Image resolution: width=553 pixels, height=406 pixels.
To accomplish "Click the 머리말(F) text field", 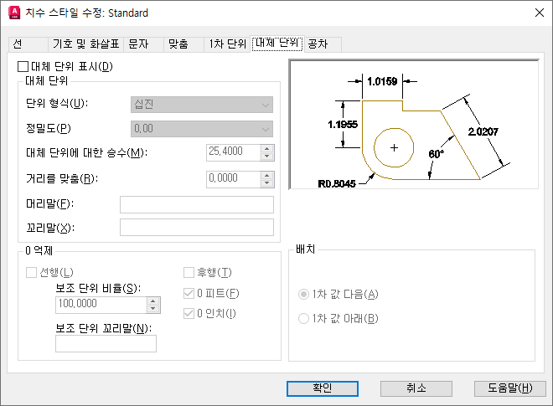I will point(197,205).
